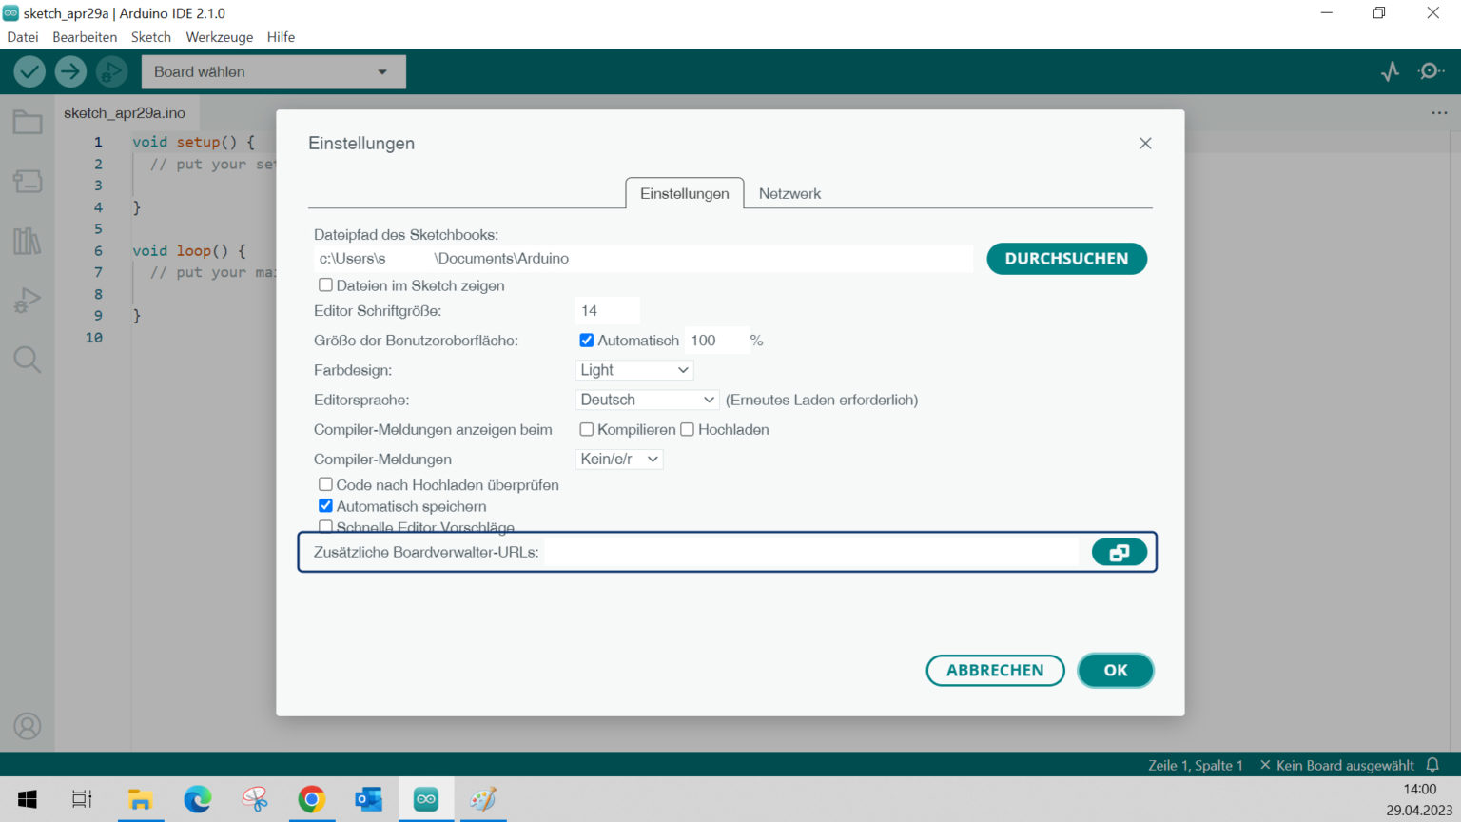
Task: Expand the Farbdesign 'Light' dropdown
Action: [634, 370]
